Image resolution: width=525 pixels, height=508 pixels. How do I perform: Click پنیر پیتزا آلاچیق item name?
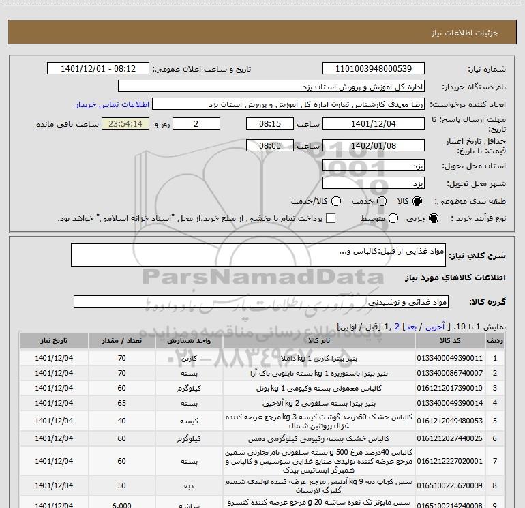[x=319, y=403]
